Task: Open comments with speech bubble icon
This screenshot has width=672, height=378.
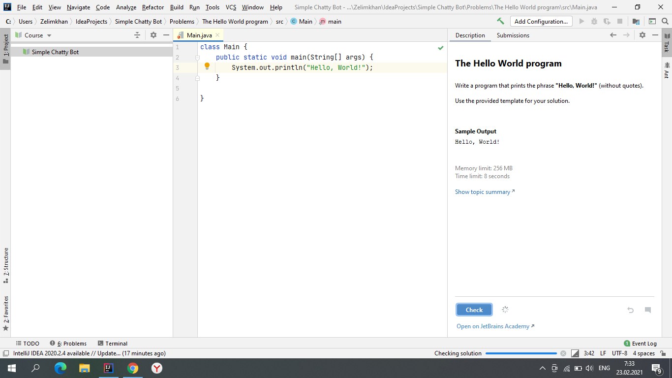Action: pos(648,310)
